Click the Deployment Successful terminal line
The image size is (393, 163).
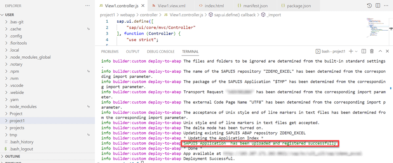pyautogui.click(x=209, y=159)
